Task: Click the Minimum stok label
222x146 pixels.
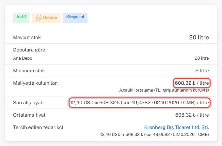Action: point(29,71)
